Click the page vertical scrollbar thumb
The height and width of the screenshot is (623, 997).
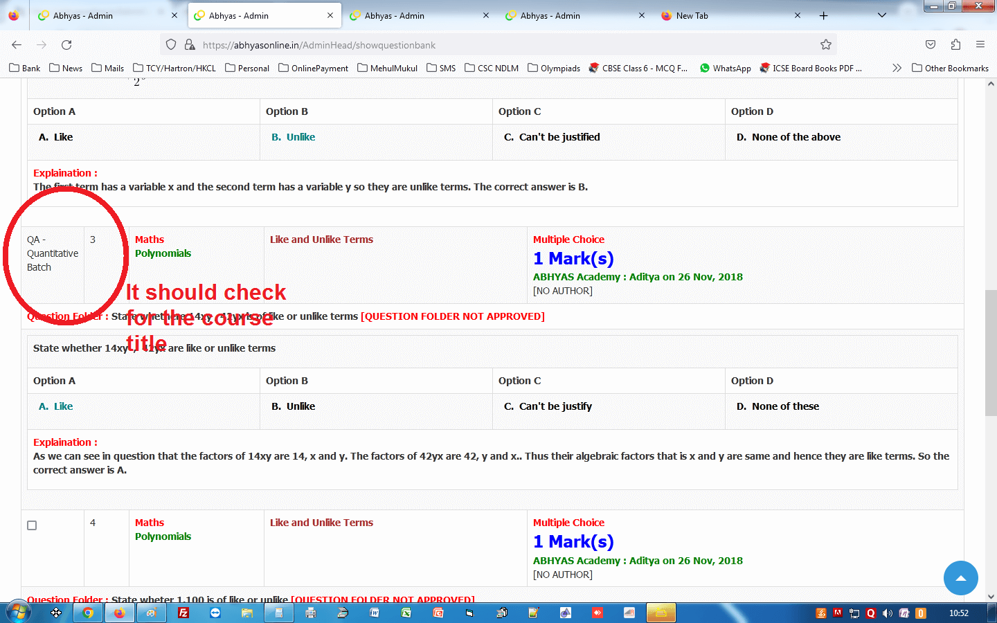[x=991, y=353]
